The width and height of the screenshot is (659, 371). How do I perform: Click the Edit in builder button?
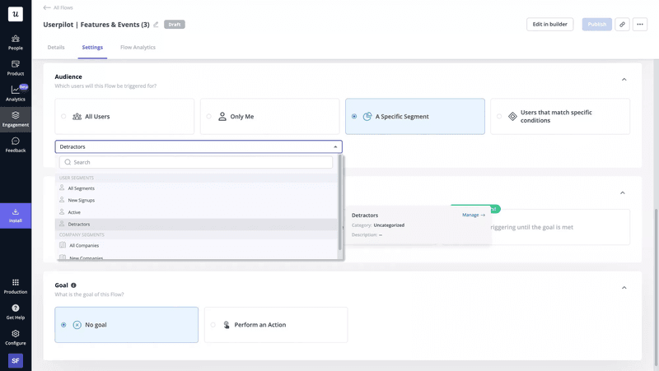(549, 25)
